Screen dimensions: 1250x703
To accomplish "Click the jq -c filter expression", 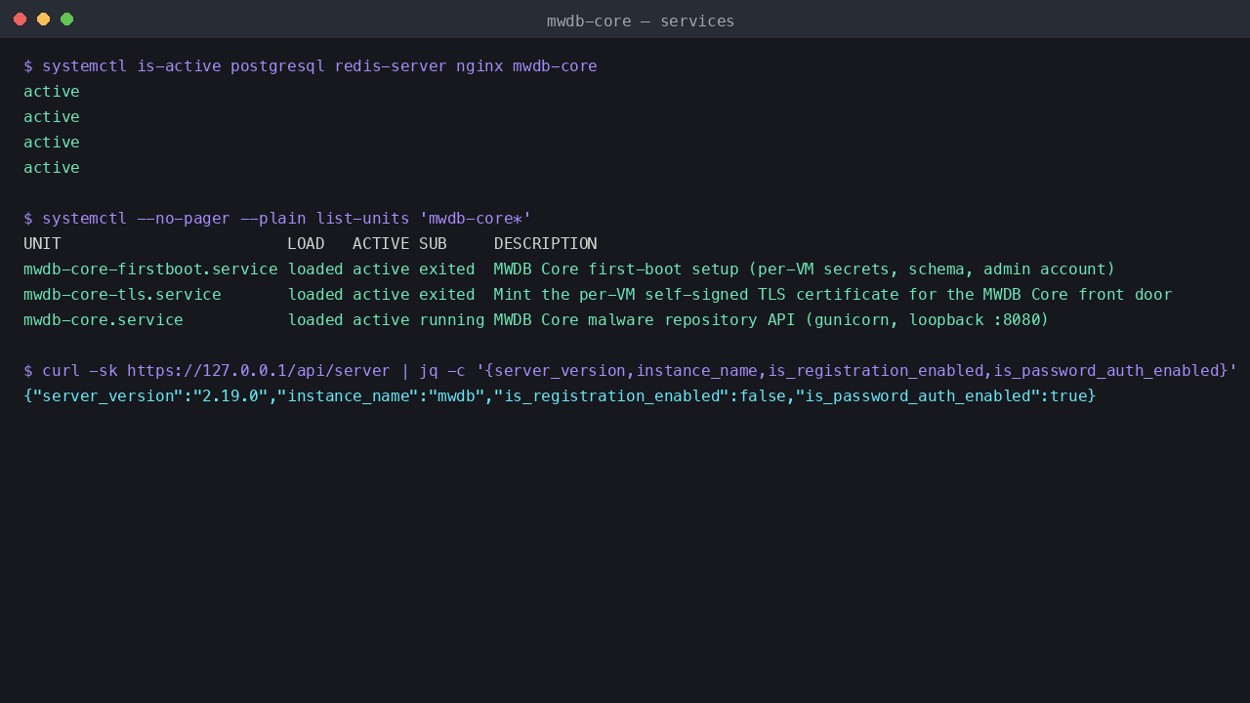I will pyautogui.click(x=856, y=371).
